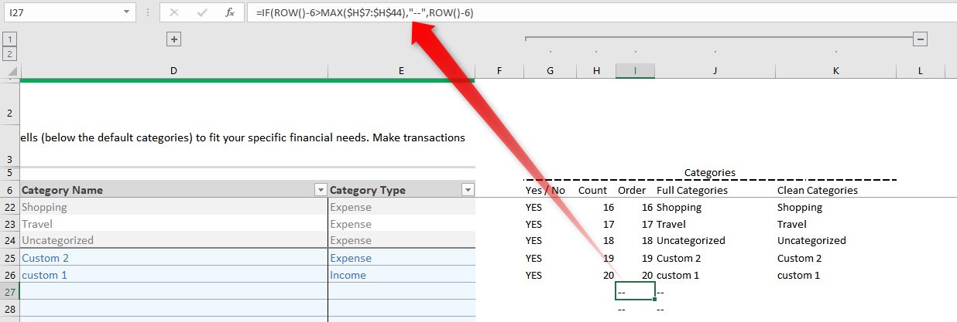Select row 22 header
This screenshot has height=322, width=957.
[9, 207]
